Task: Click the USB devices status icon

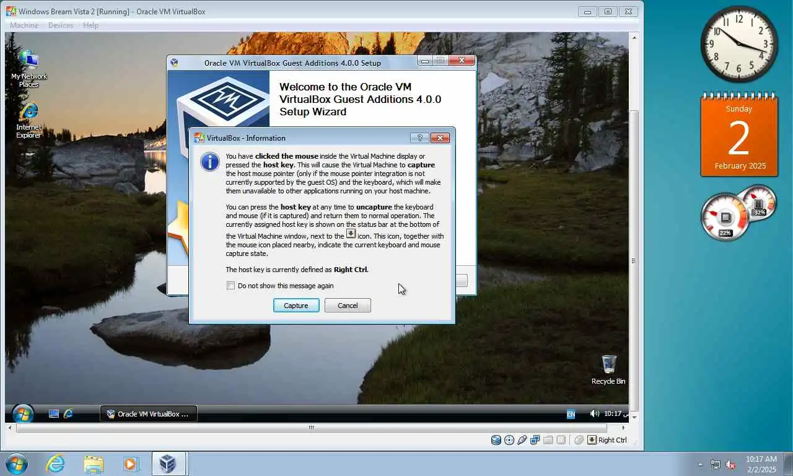Action: coord(522,440)
